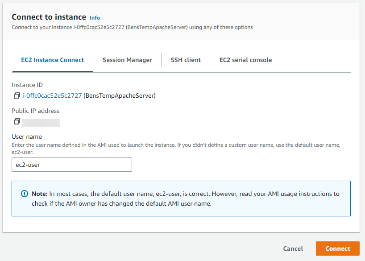Copy the instance ID with copy icon
Screen dimensions: 365x261
17,95
